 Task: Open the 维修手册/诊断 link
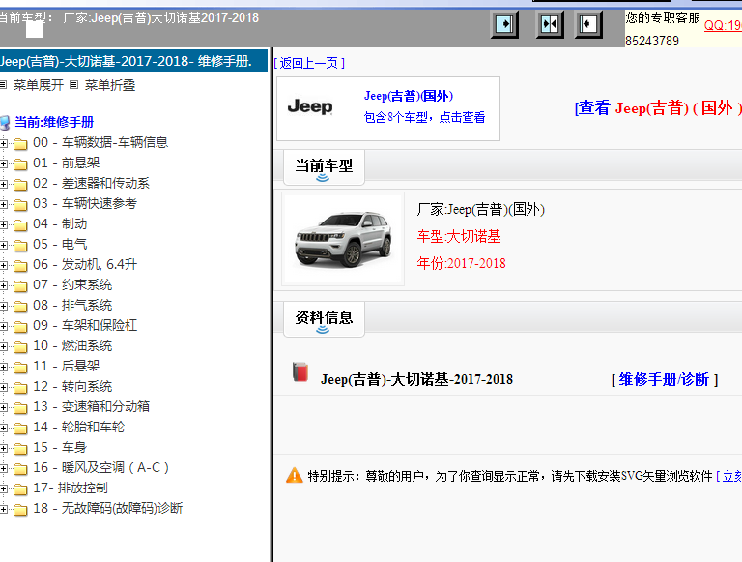pos(665,379)
